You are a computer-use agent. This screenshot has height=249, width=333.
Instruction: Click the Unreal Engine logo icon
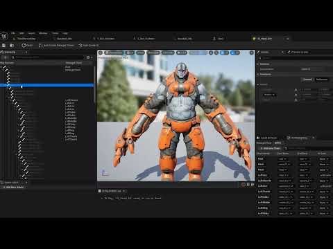pos(4,36)
